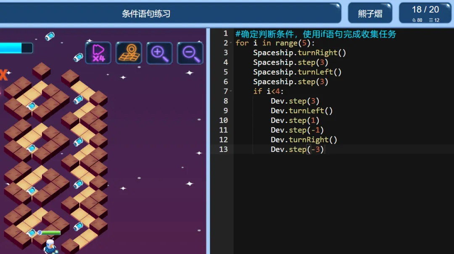454x254 pixels.
Task: Click the blue energy progress bar
Action: 16,48
